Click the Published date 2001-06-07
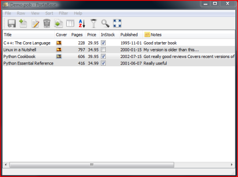Screen dimensions: 238x177 coord(131,63)
